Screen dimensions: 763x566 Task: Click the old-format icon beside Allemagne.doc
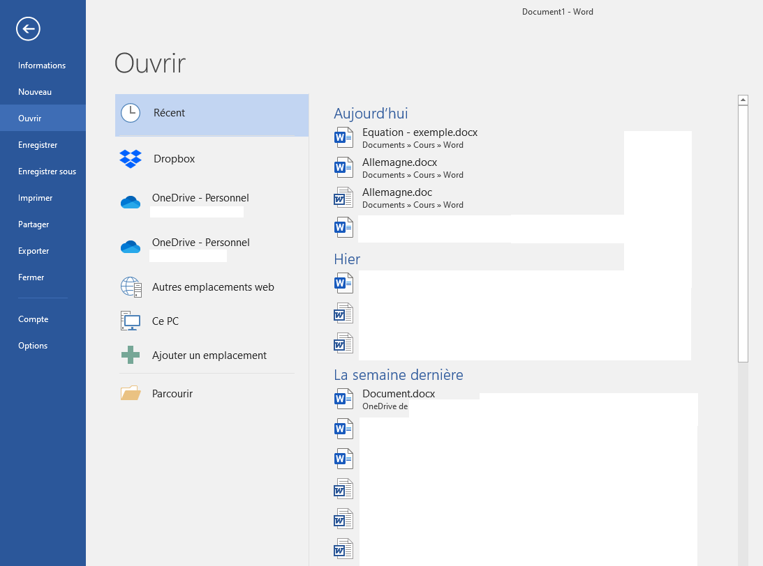pyautogui.click(x=343, y=198)
